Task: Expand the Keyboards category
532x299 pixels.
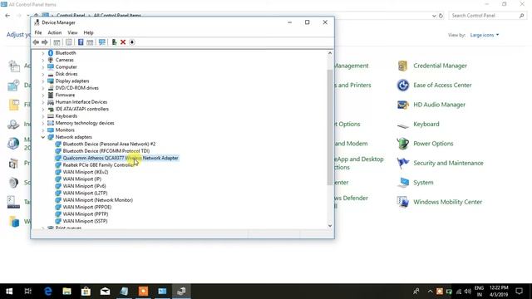Action: point(43,116)
